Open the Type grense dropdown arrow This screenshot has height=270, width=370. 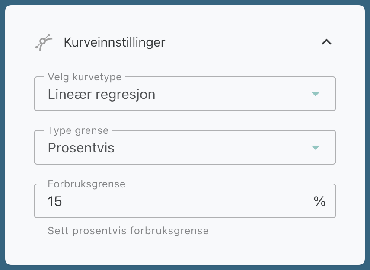pos(315,148)
